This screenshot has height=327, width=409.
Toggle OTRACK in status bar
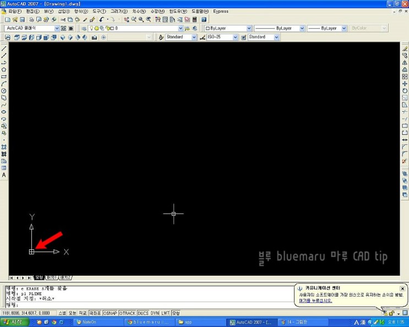127,313
